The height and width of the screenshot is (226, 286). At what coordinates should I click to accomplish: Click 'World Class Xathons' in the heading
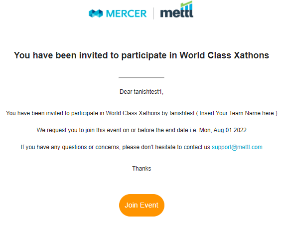224,55
